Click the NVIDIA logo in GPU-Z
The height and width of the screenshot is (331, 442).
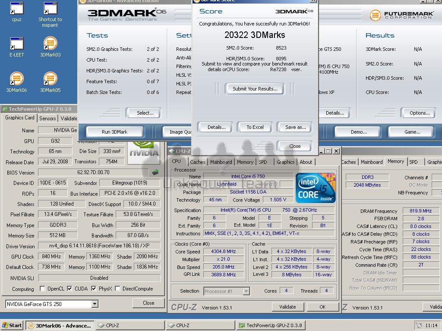144,153
